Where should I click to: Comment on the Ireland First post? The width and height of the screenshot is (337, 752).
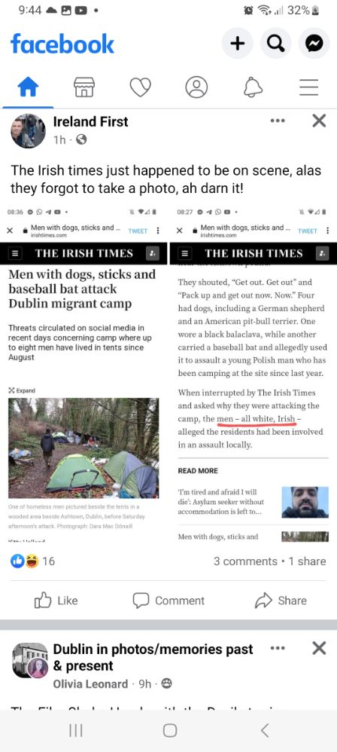click(x=168, y=601)
